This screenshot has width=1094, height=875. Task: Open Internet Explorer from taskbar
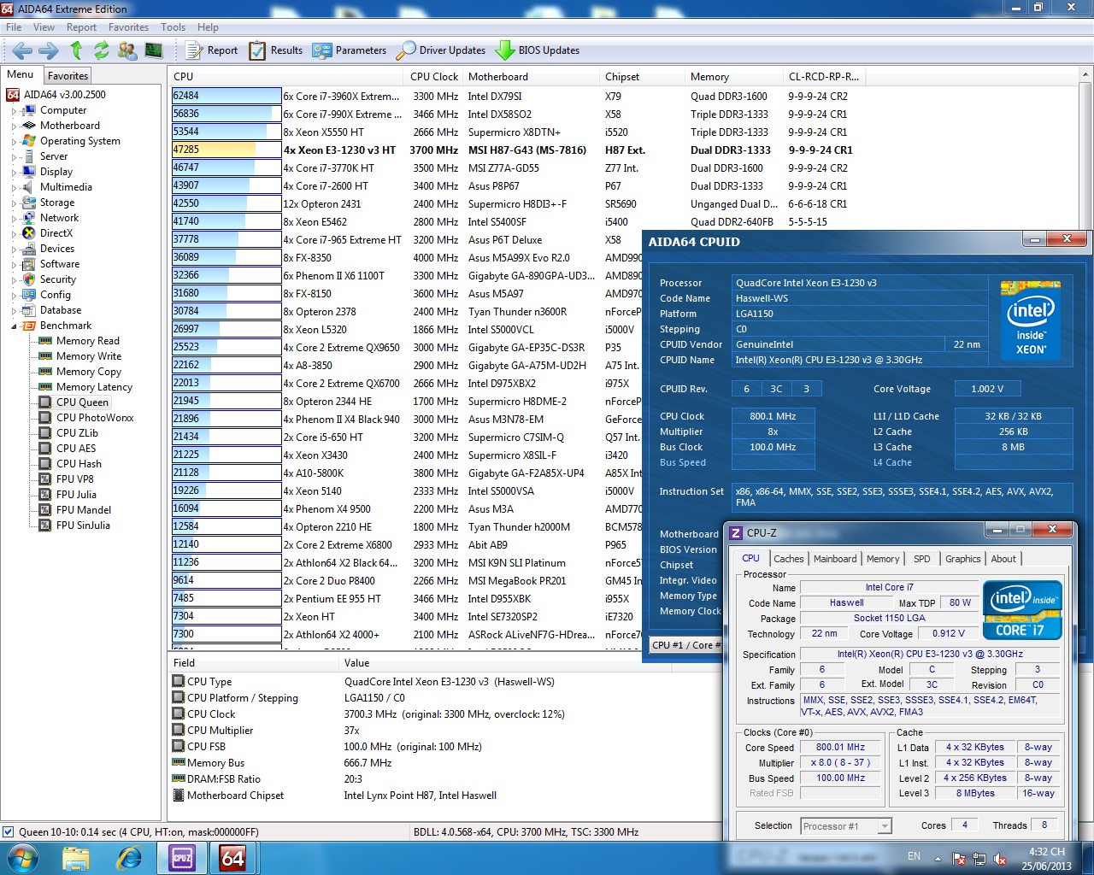pyautogui.click(x=129, y=857)
